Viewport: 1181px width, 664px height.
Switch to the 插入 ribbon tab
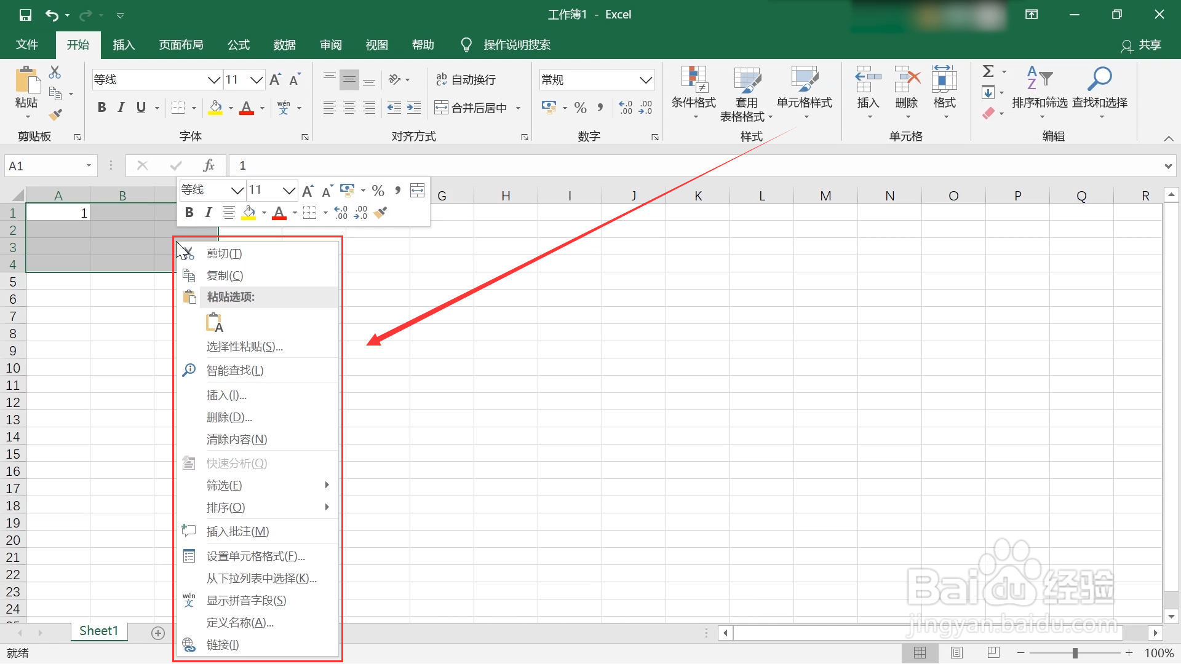point(123,44)
